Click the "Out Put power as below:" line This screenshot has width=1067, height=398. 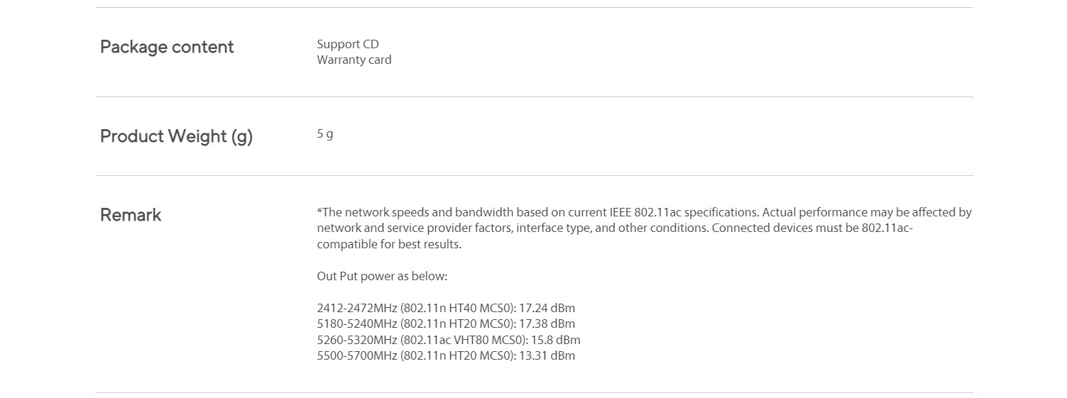382,276
